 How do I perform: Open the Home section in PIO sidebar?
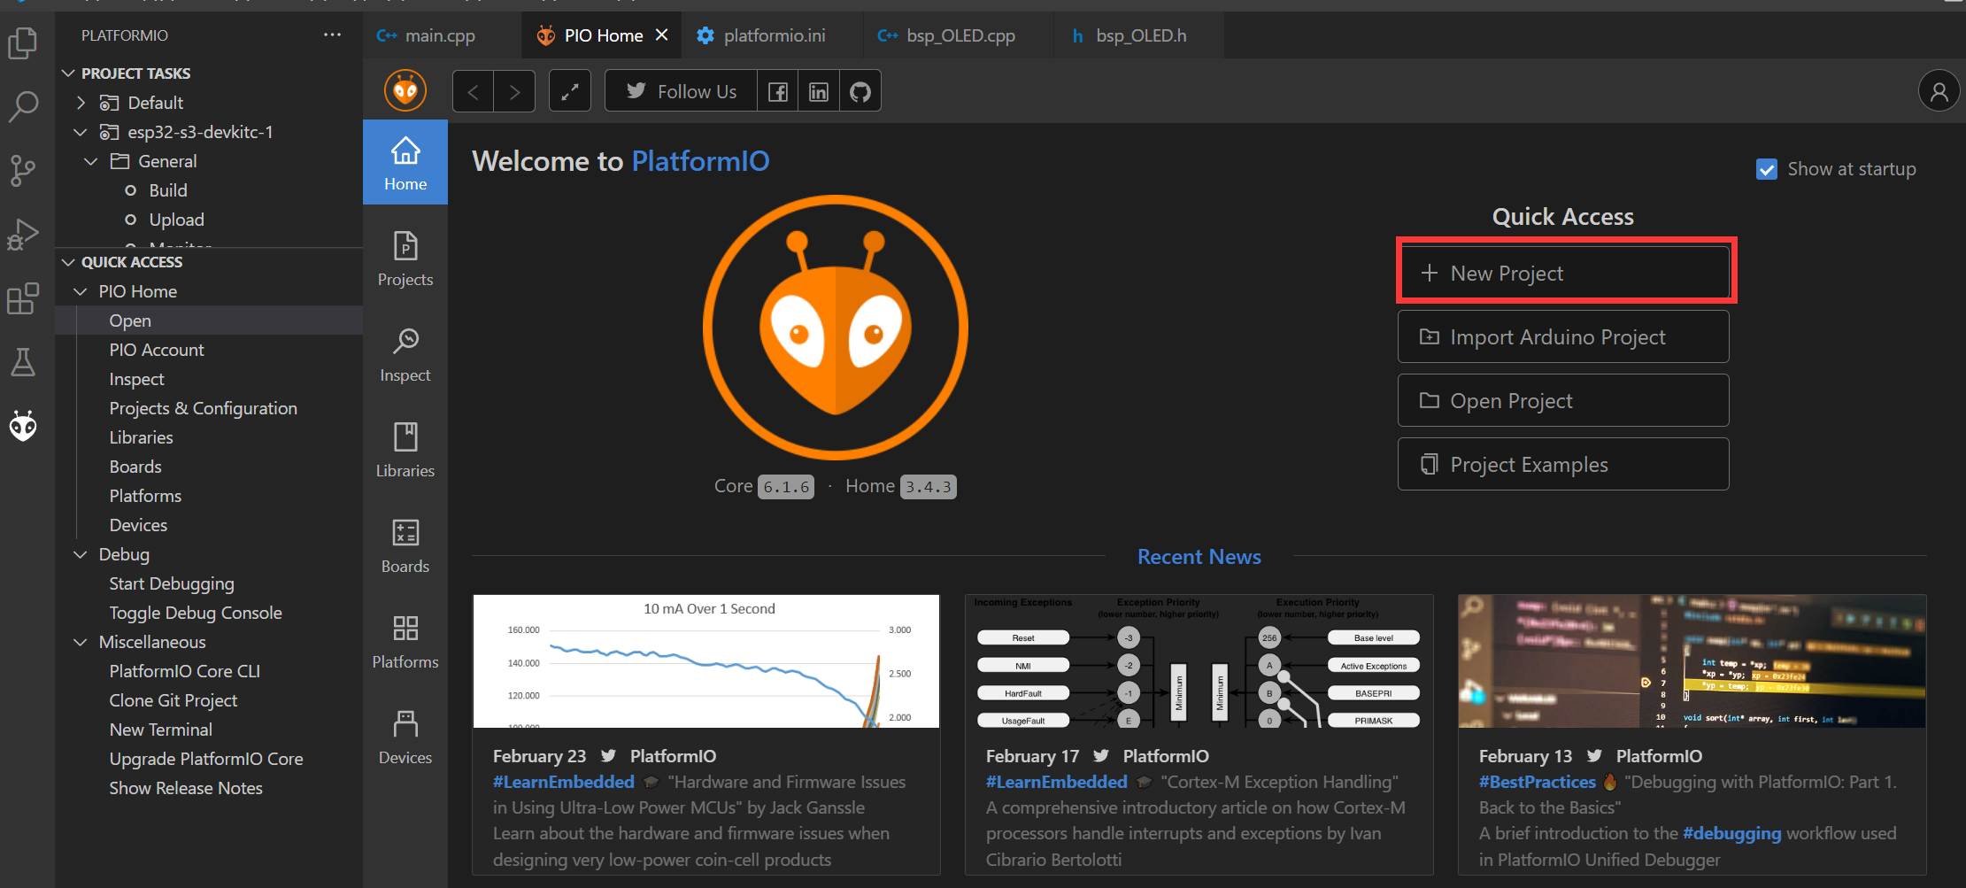pos(405,163)
